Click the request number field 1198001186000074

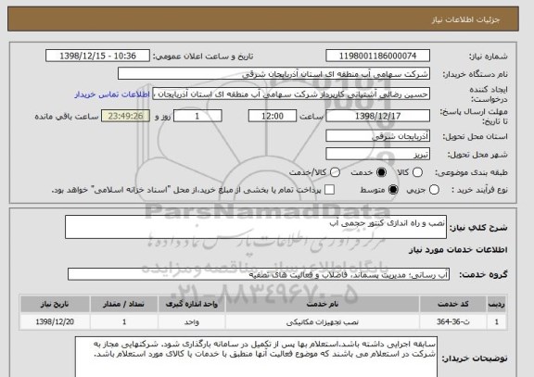pyautogui.click(x=377, y=56)
